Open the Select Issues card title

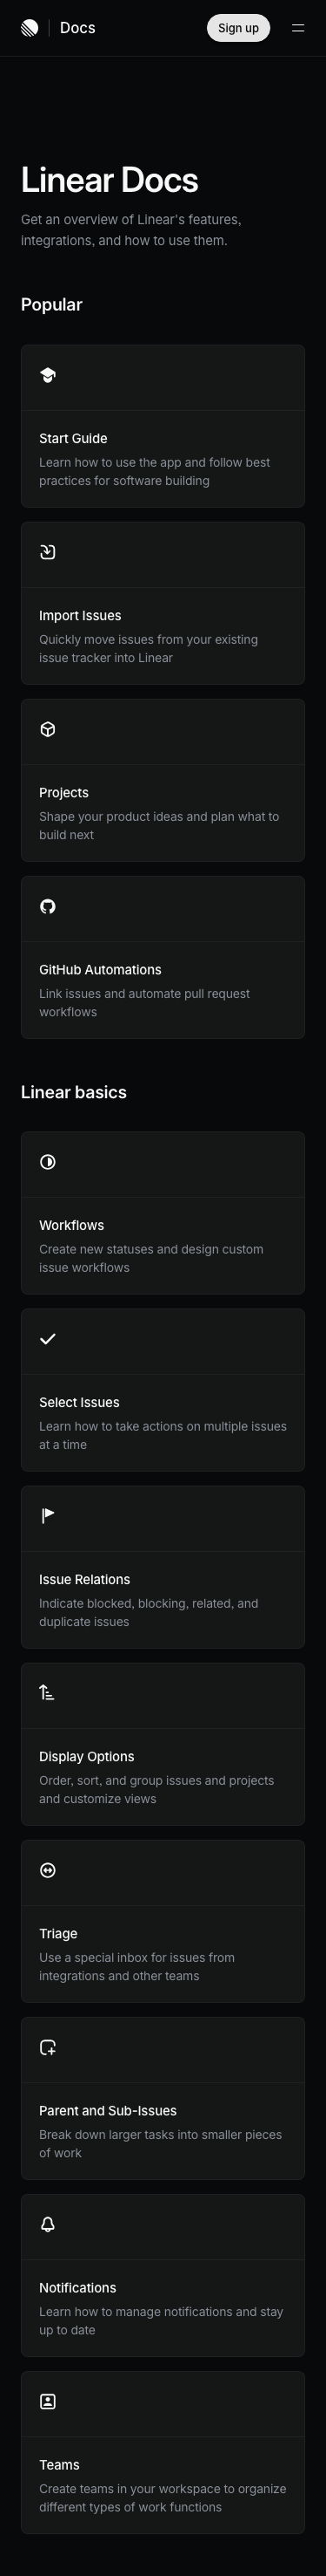79,1403
